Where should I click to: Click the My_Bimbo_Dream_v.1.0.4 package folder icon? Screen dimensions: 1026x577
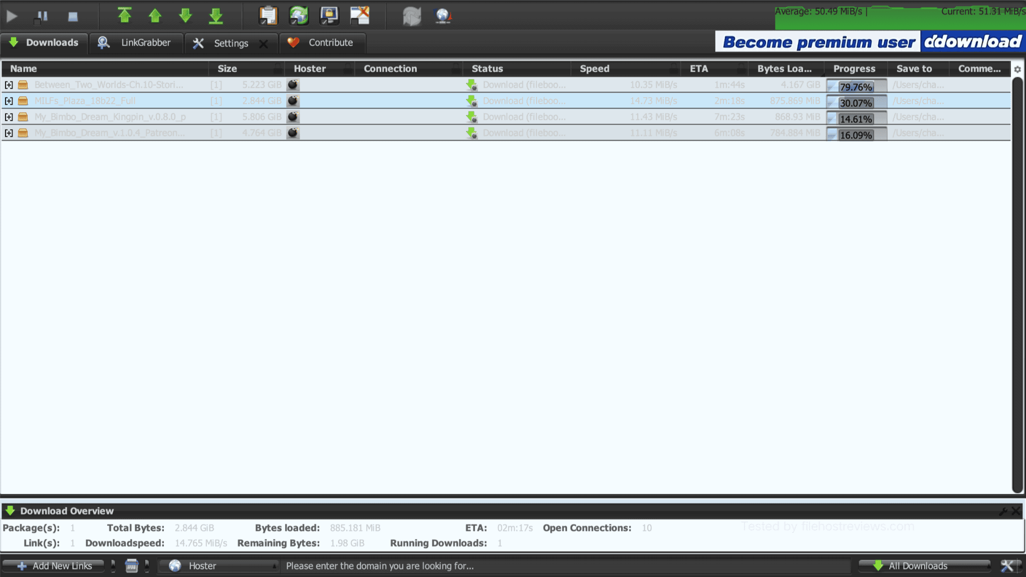tap(23, 133)
